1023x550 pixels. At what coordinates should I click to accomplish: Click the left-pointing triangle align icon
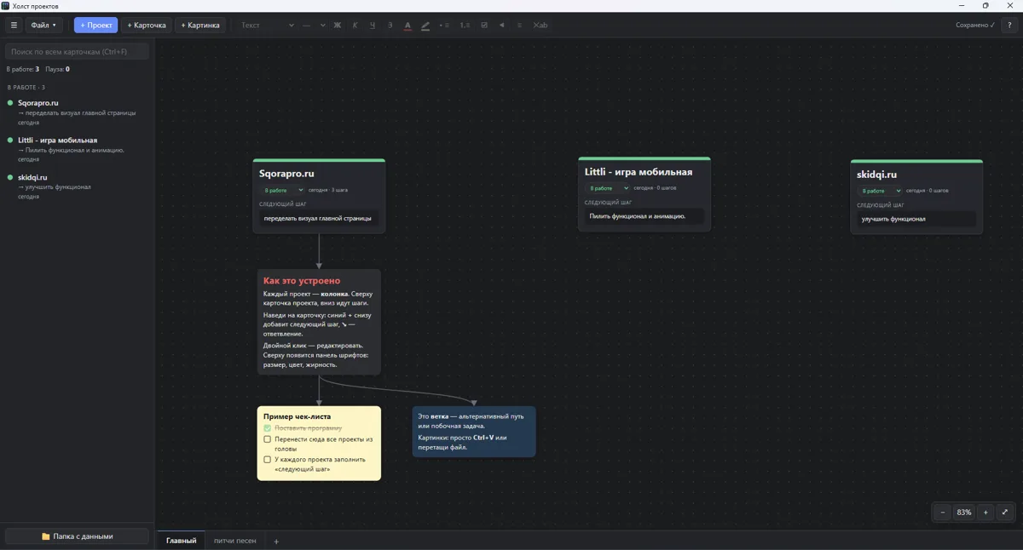(x=502, y=25)
